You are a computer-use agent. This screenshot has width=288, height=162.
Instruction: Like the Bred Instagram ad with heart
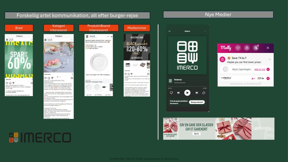[x=7, y=83]
